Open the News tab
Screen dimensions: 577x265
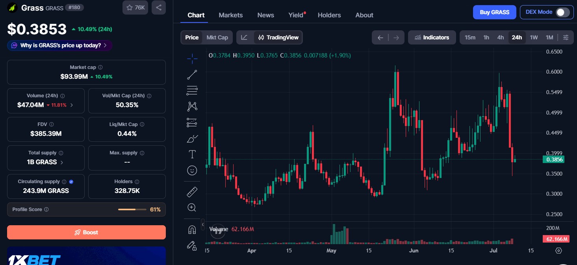266,15
